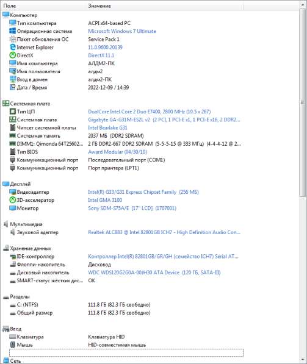Select the Сеть section header
This screenshot has height=364, width=307.
15,361
